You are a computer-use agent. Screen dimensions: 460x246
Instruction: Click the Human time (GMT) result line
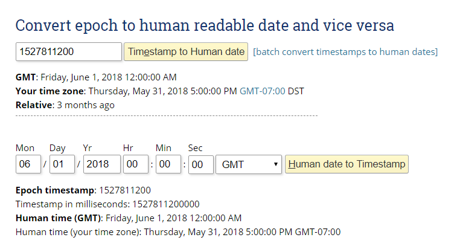129,218
